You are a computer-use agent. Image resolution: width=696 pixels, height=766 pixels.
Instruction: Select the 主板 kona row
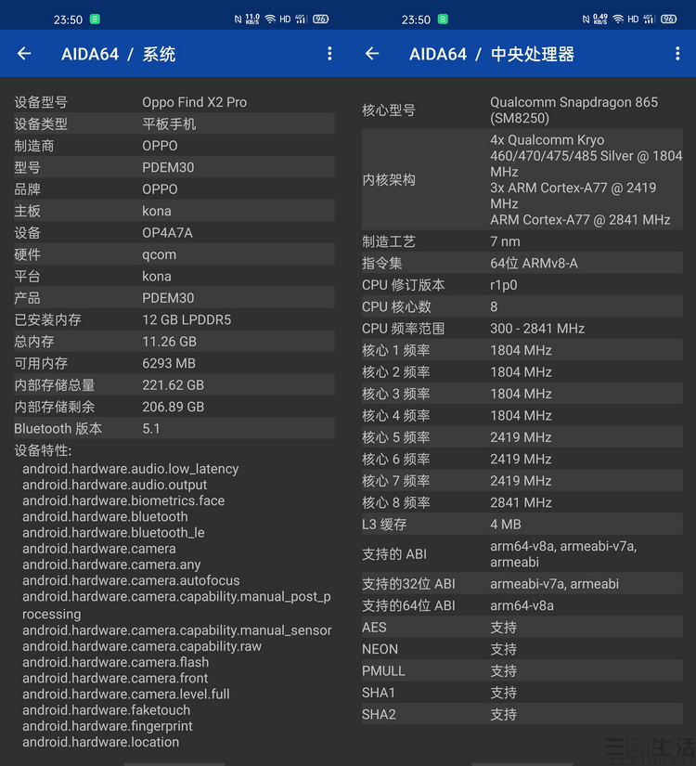pyautogui.click(x=174, y=211)
